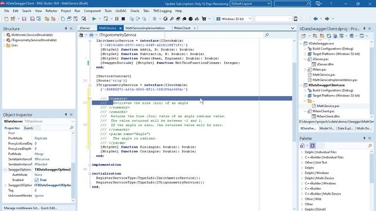Click the Navigate Back blue arrow
Image resolution: width=376 pixels, height=211 pixels.
315,19
